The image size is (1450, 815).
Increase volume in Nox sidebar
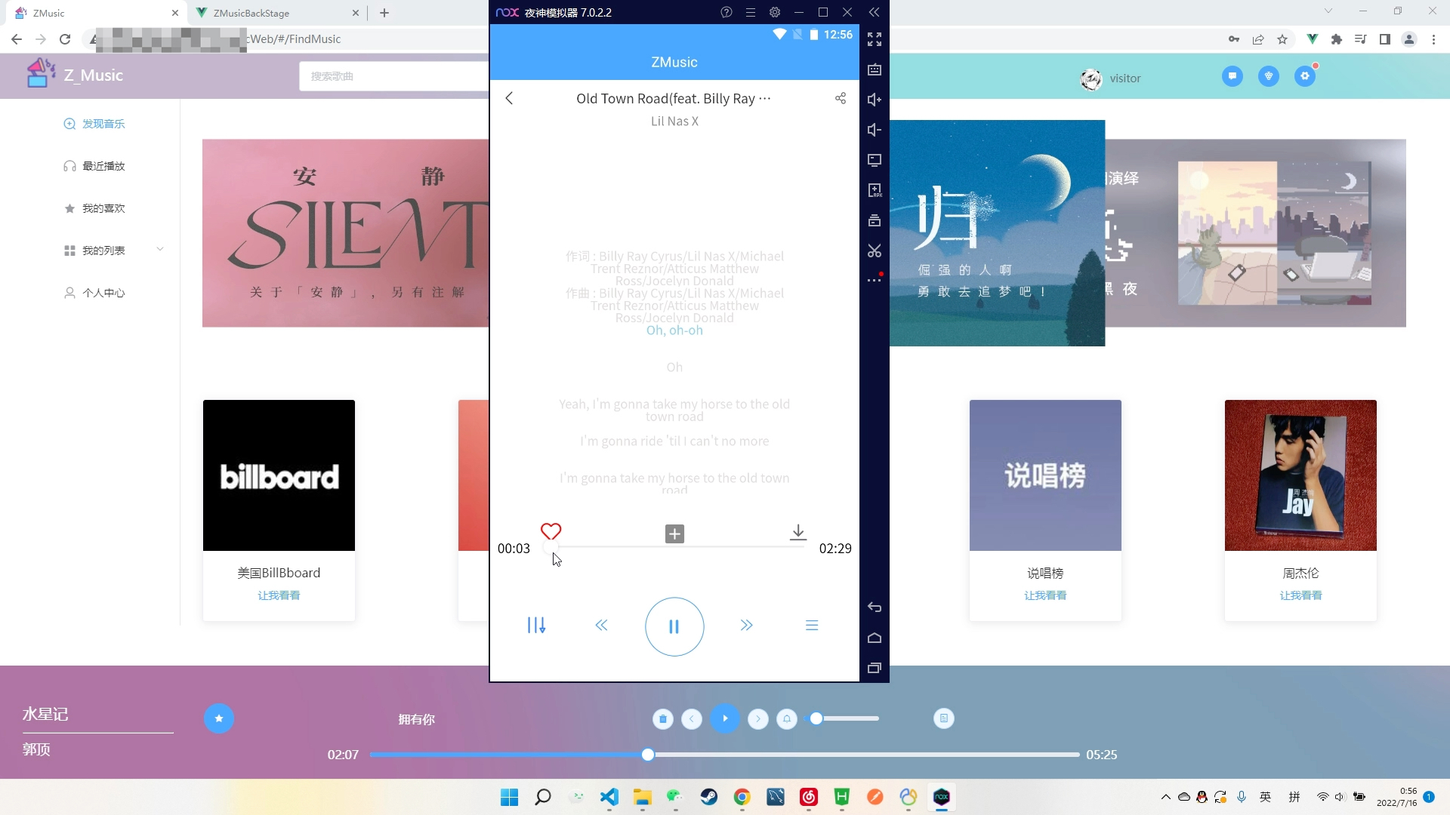point(875,100)
